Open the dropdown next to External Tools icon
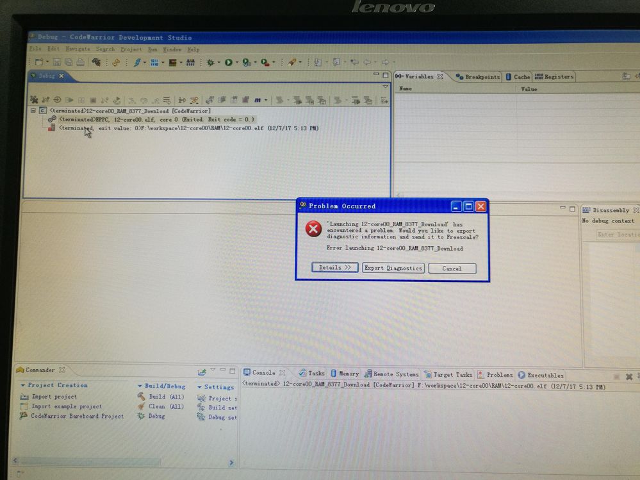Viewport: 640px width, 480px height. 274,63
